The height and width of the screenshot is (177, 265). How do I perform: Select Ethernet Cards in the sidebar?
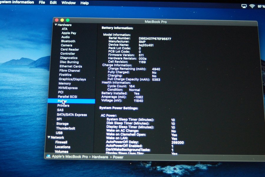coord(71,66)
